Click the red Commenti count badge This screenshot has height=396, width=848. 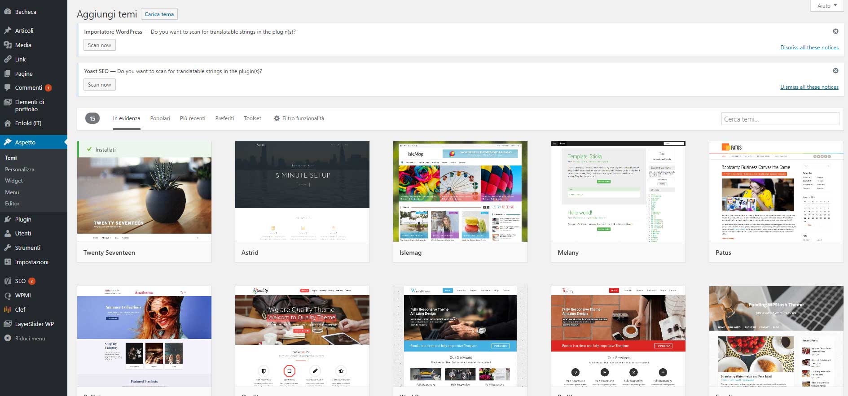point(48,88)
